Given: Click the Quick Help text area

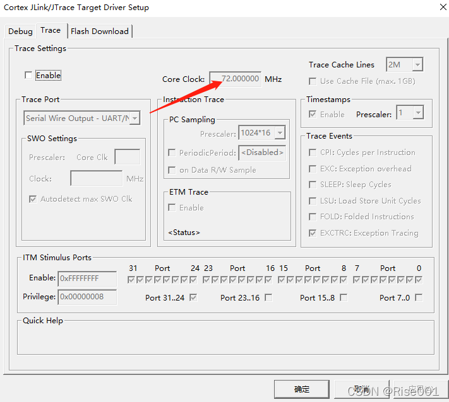Looking at the screenshot, I should pos(225,339).
